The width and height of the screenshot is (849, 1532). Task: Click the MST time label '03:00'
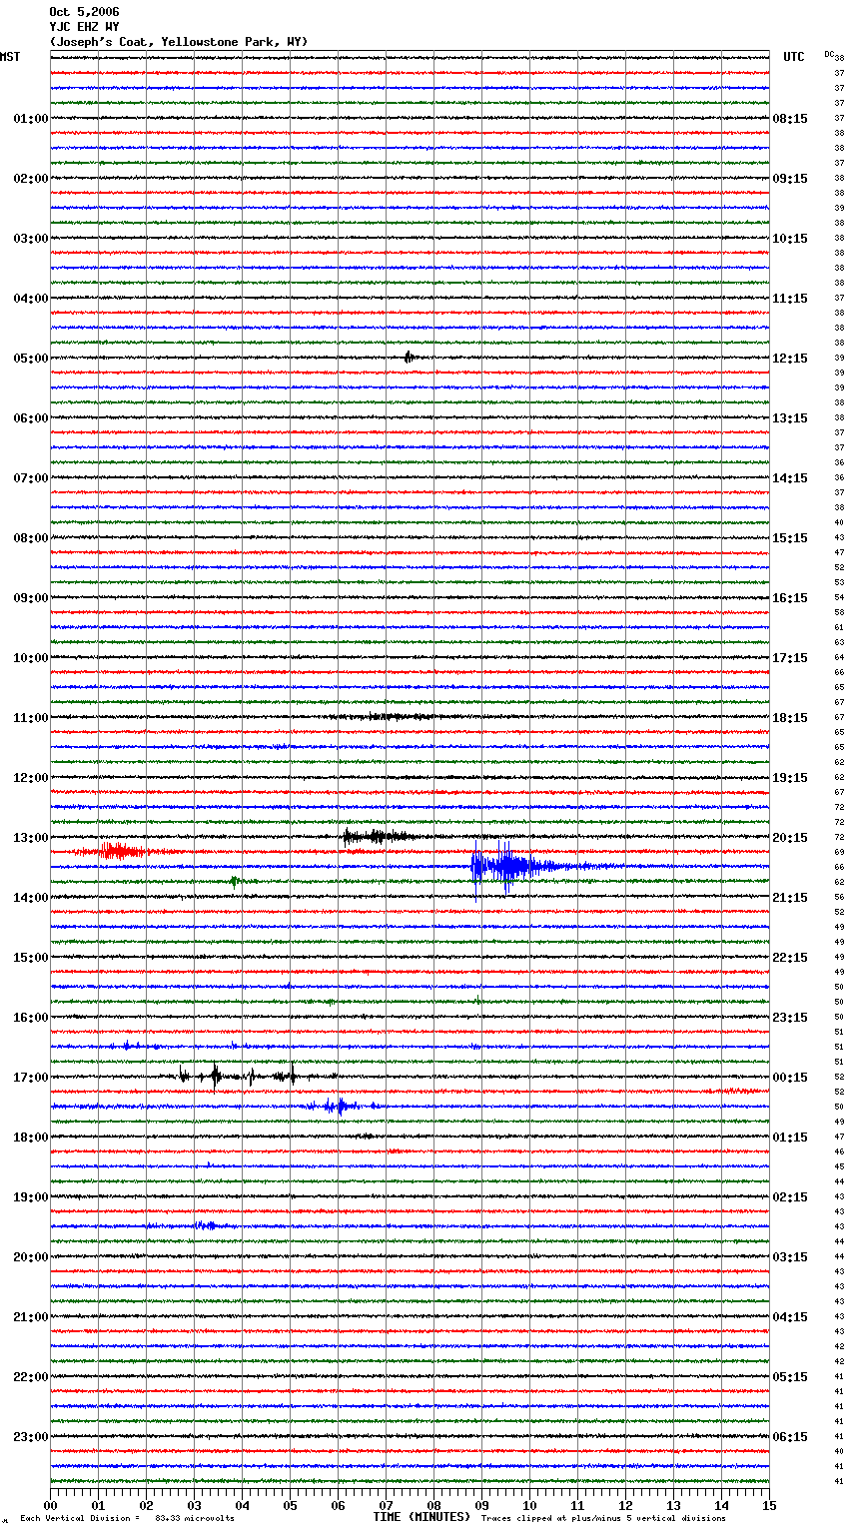point(31,239)
